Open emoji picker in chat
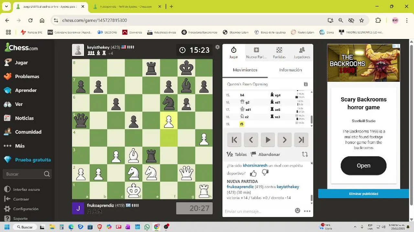Image resolution: width=414 pixels, height=232 pixels. coord(298,211)
